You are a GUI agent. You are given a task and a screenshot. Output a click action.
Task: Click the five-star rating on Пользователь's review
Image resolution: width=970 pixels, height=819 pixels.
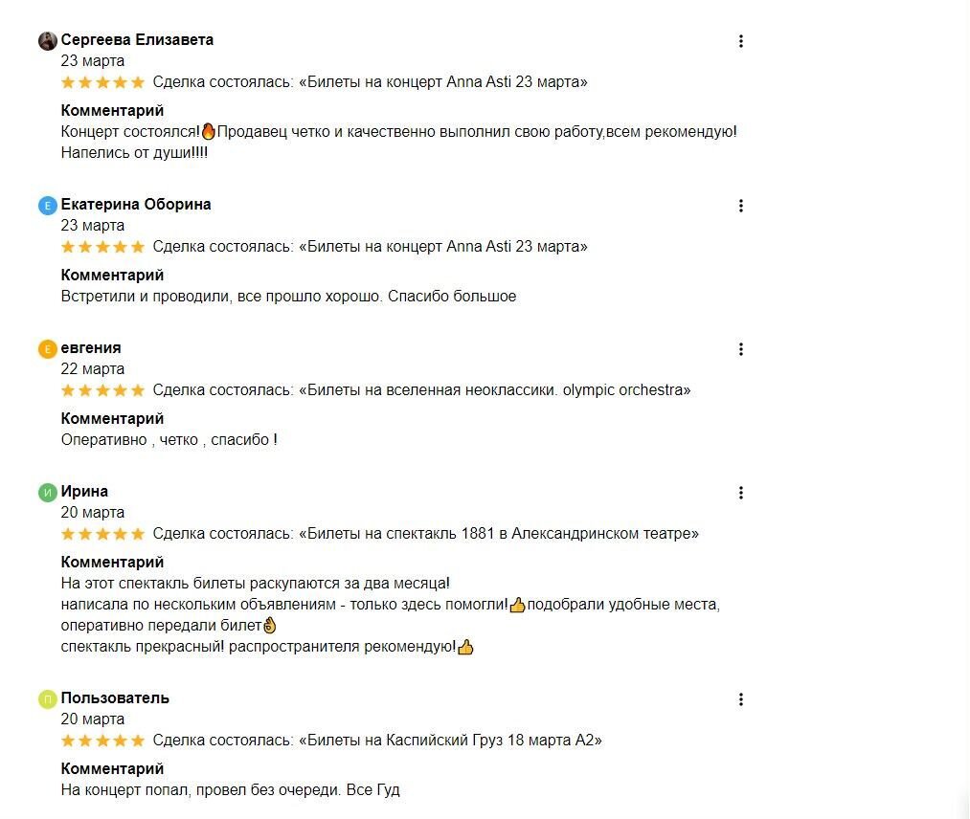[x=102, y=740]
